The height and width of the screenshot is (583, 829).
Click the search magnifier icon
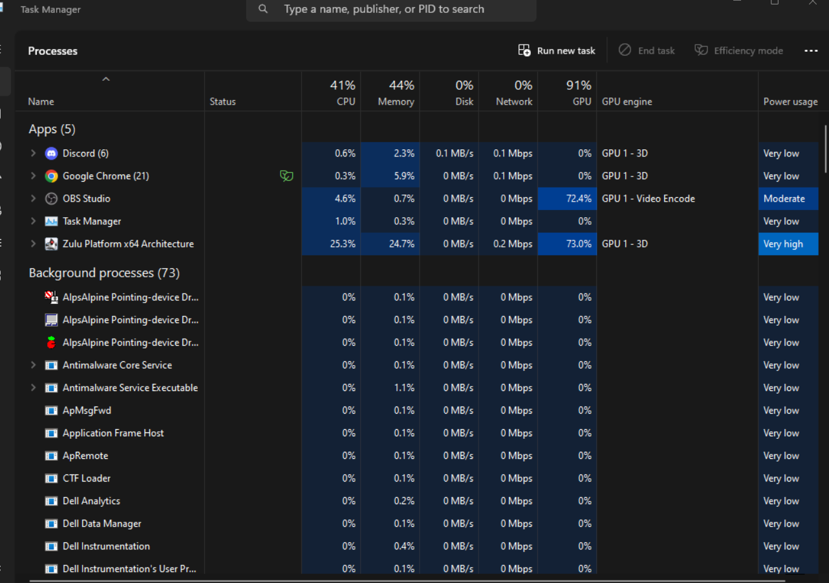point(263,9)
